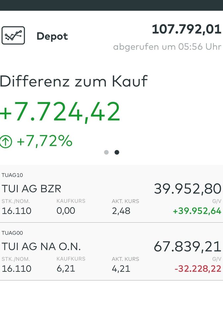Select the second (dark) page indicator dot
223x330 pixels.
[117, 152]
